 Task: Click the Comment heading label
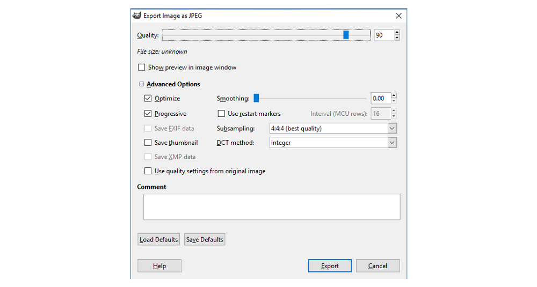(151, 187)
